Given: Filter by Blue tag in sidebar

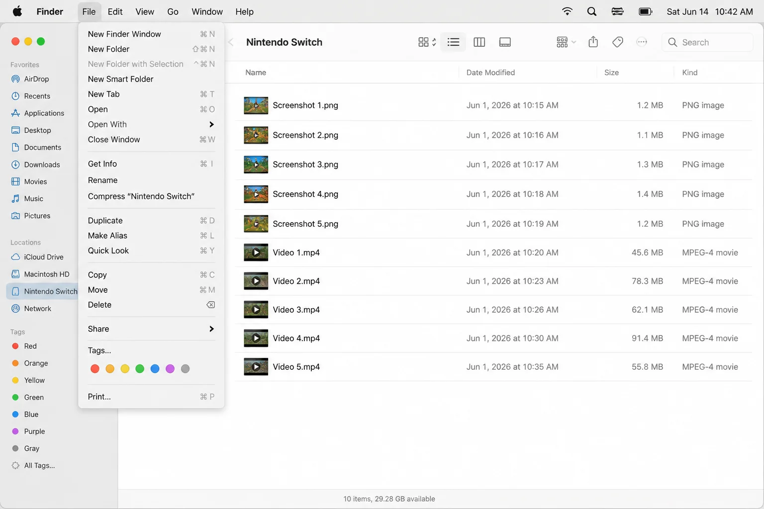Looking at the screenshot, I should point(25,415).
